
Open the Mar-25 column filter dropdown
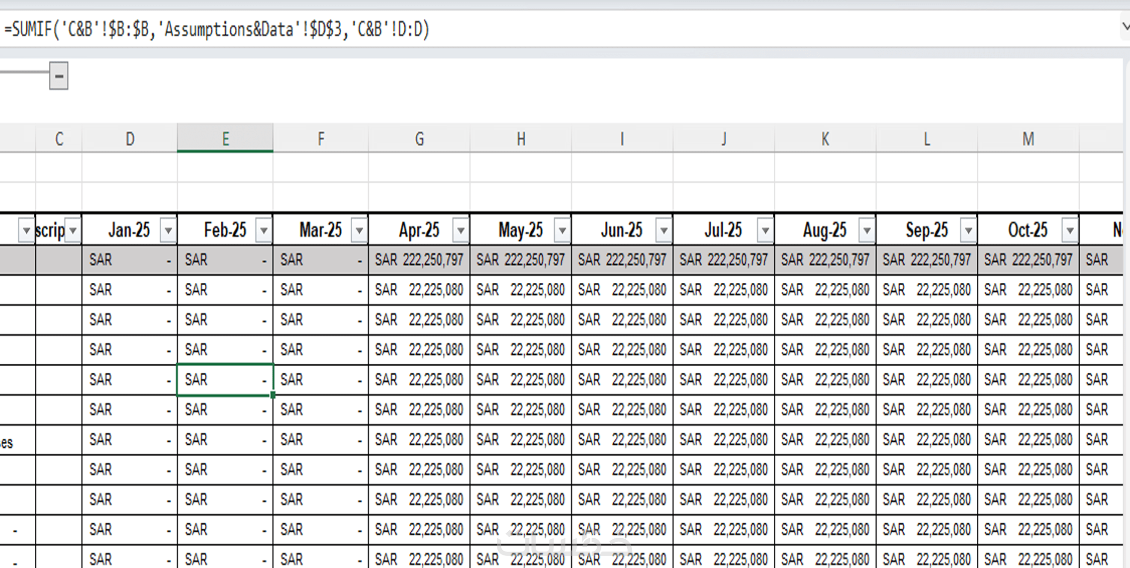click(x=359, y=231)
